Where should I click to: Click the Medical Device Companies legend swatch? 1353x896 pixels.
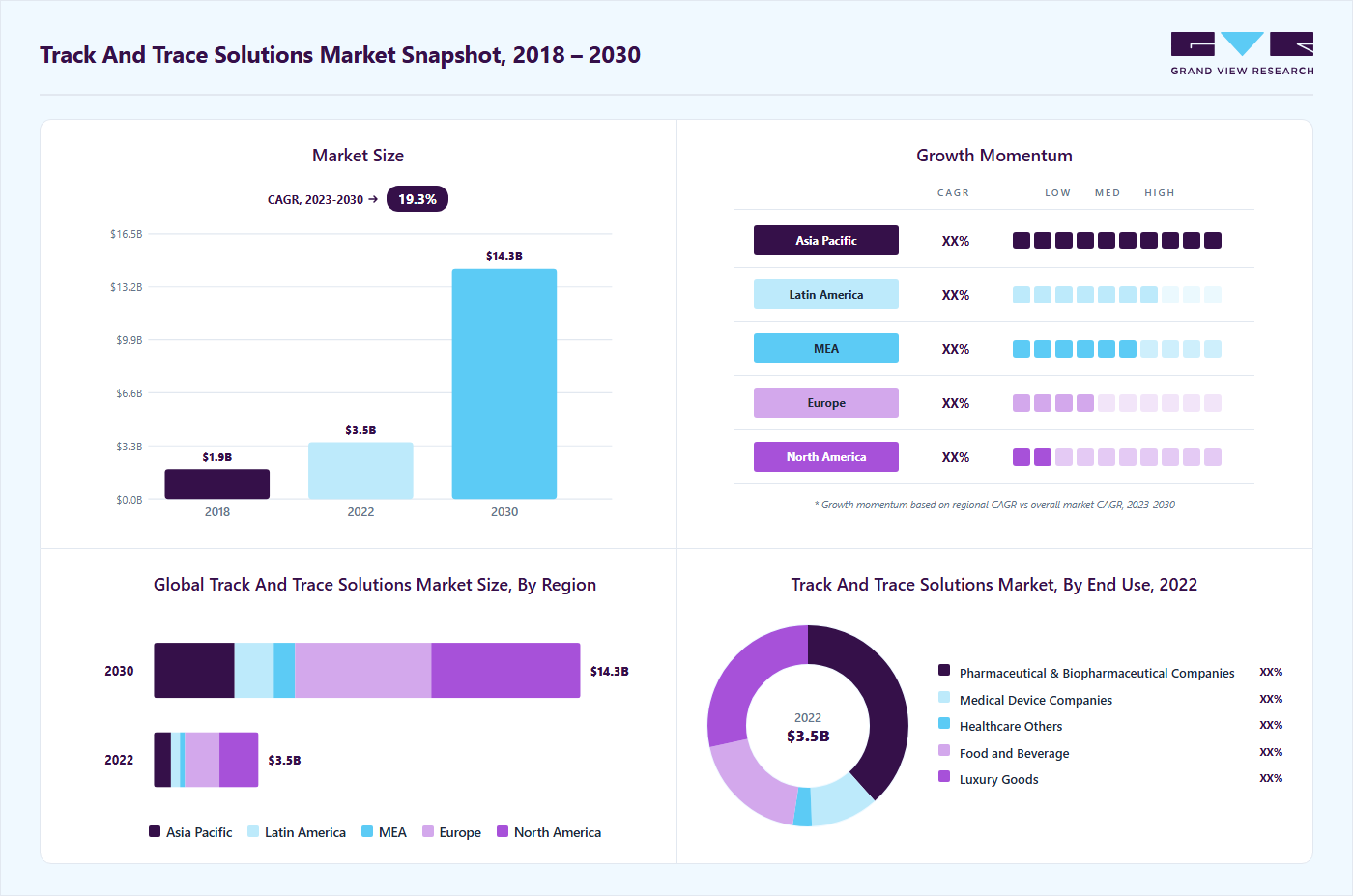point(944,697)
